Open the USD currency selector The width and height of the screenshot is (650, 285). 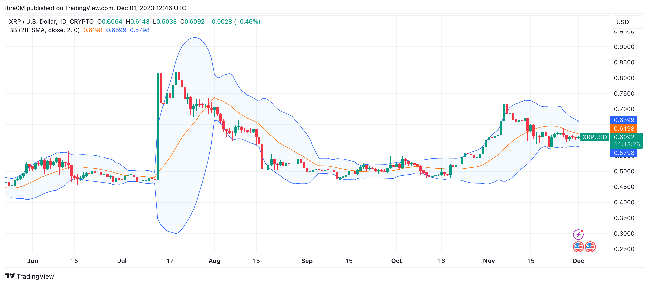click(627, 22)
